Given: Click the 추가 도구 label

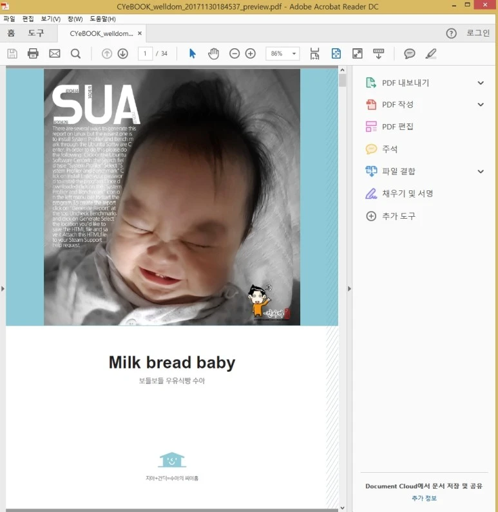Looking at the screenshot, I should coord(399,216).
